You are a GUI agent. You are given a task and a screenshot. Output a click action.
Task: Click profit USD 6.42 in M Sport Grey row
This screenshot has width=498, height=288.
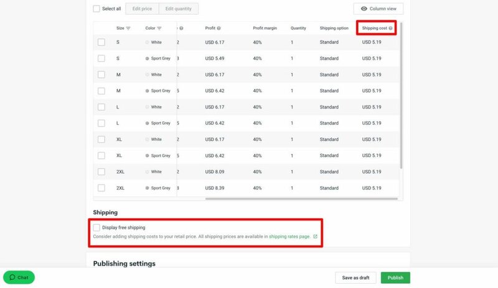click(215, 91)
